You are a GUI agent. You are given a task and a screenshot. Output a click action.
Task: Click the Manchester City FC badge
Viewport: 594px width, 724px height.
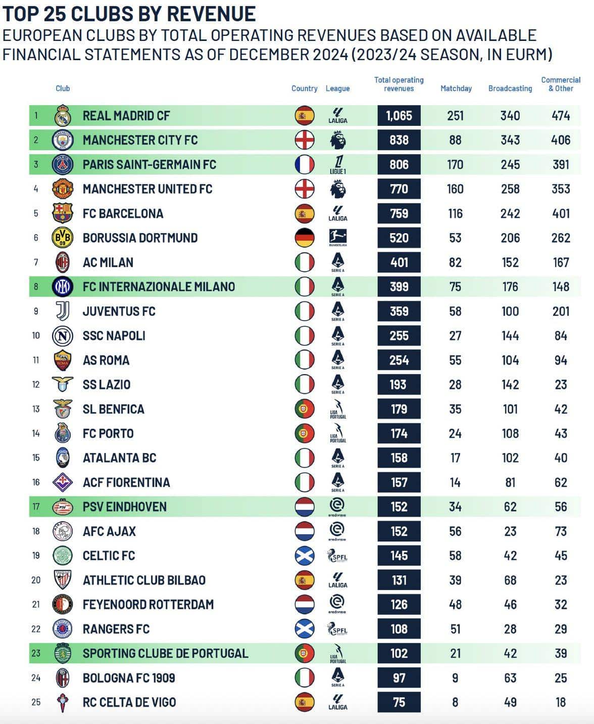[x=63, y=140]
